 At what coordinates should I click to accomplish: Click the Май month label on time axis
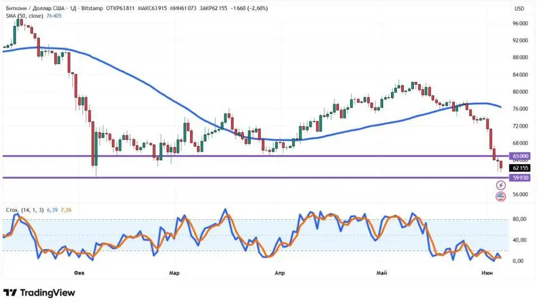(381, 273)
